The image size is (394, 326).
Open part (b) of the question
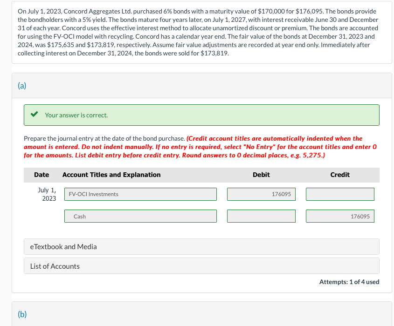21,314
